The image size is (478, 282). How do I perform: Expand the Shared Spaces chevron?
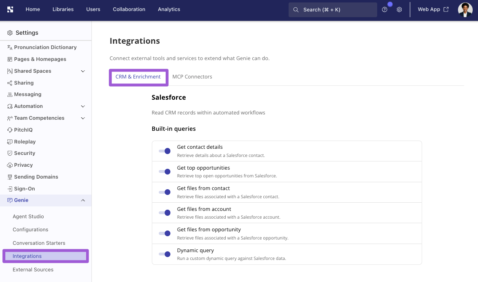point(83,71)
